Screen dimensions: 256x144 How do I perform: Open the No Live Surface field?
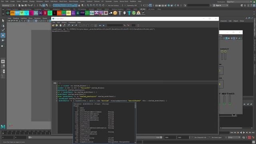tap(114, 5)
